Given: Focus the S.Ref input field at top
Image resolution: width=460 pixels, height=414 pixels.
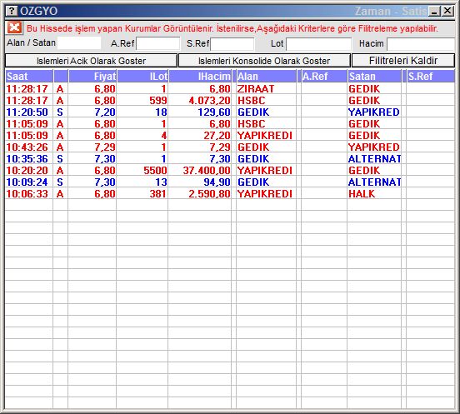Looking at the screenshot, I should 232,44.
